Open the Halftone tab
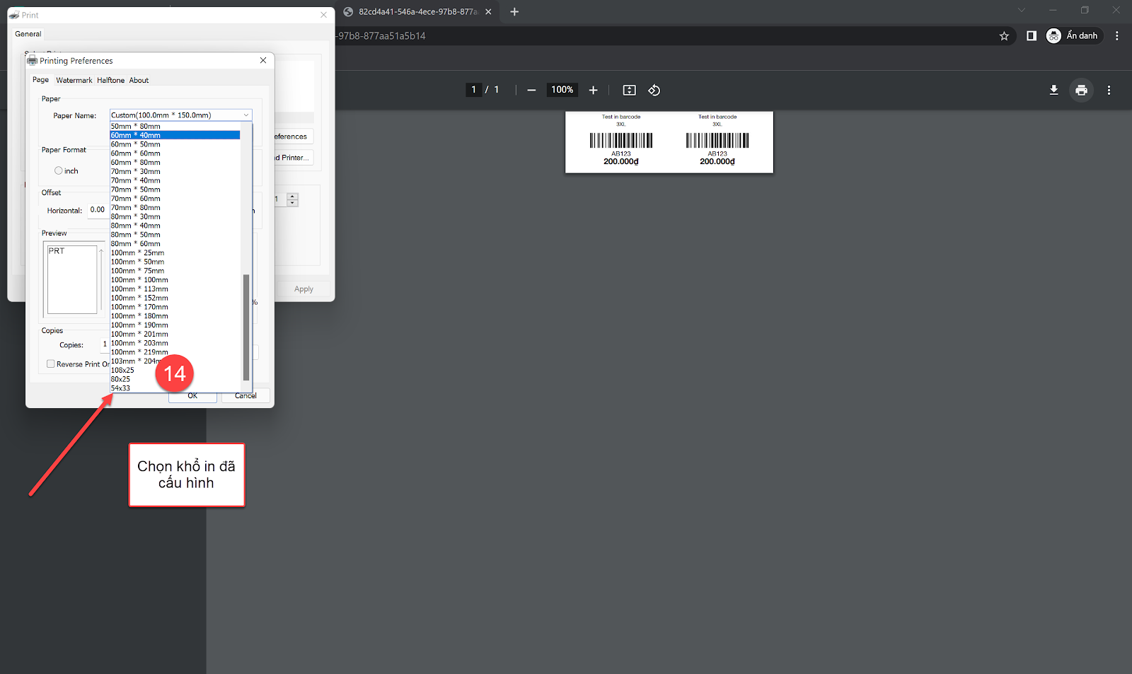Screen dimensions: 1132x674 pos(110,81)
